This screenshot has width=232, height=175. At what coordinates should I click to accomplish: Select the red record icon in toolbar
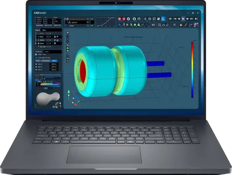pos(119,19)
